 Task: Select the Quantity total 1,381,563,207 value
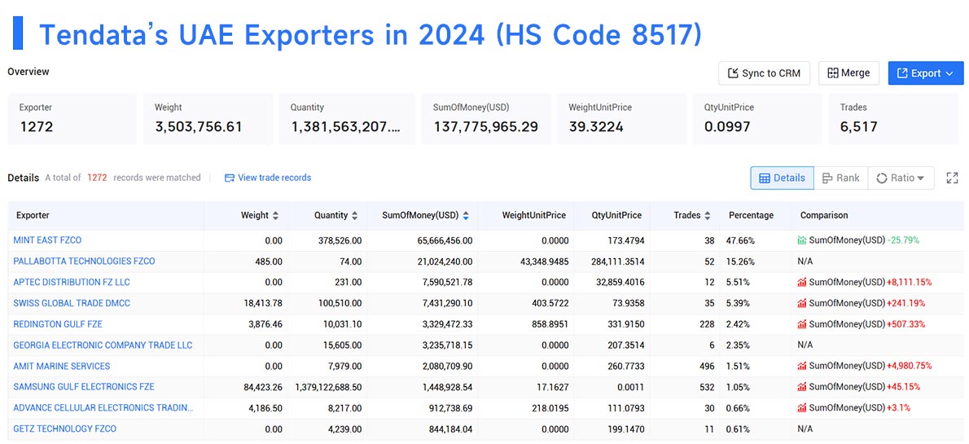coord(346,127)
